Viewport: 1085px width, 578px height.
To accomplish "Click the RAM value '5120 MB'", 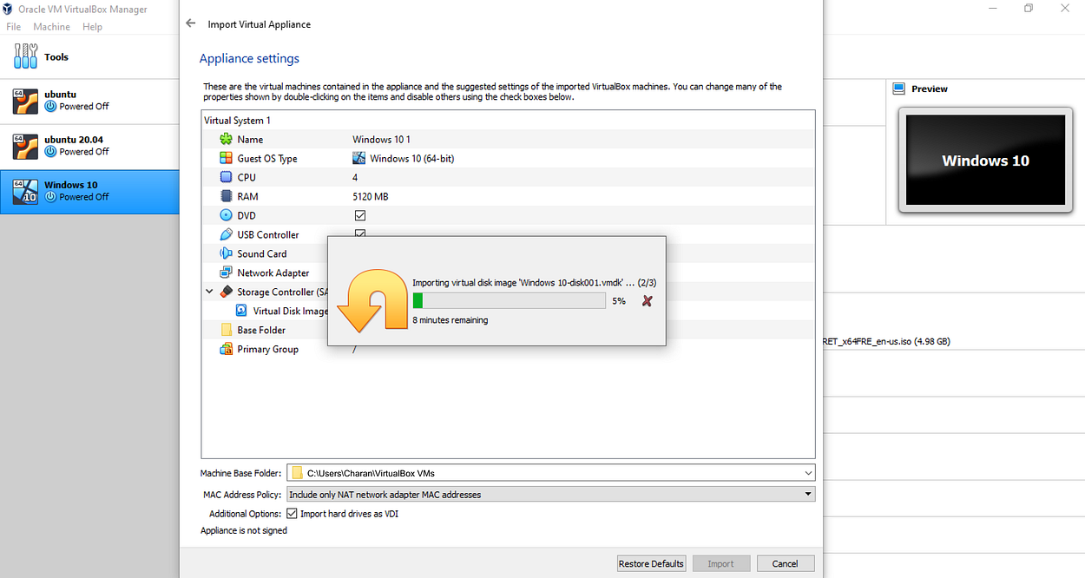I will (371, 196).
